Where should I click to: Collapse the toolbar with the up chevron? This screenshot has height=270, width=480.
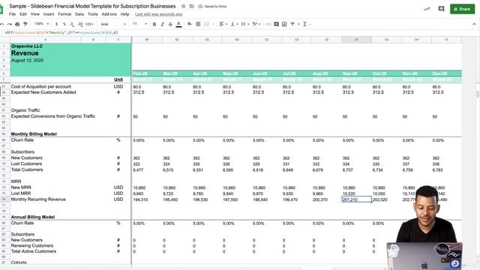click(x=474, y=24)
